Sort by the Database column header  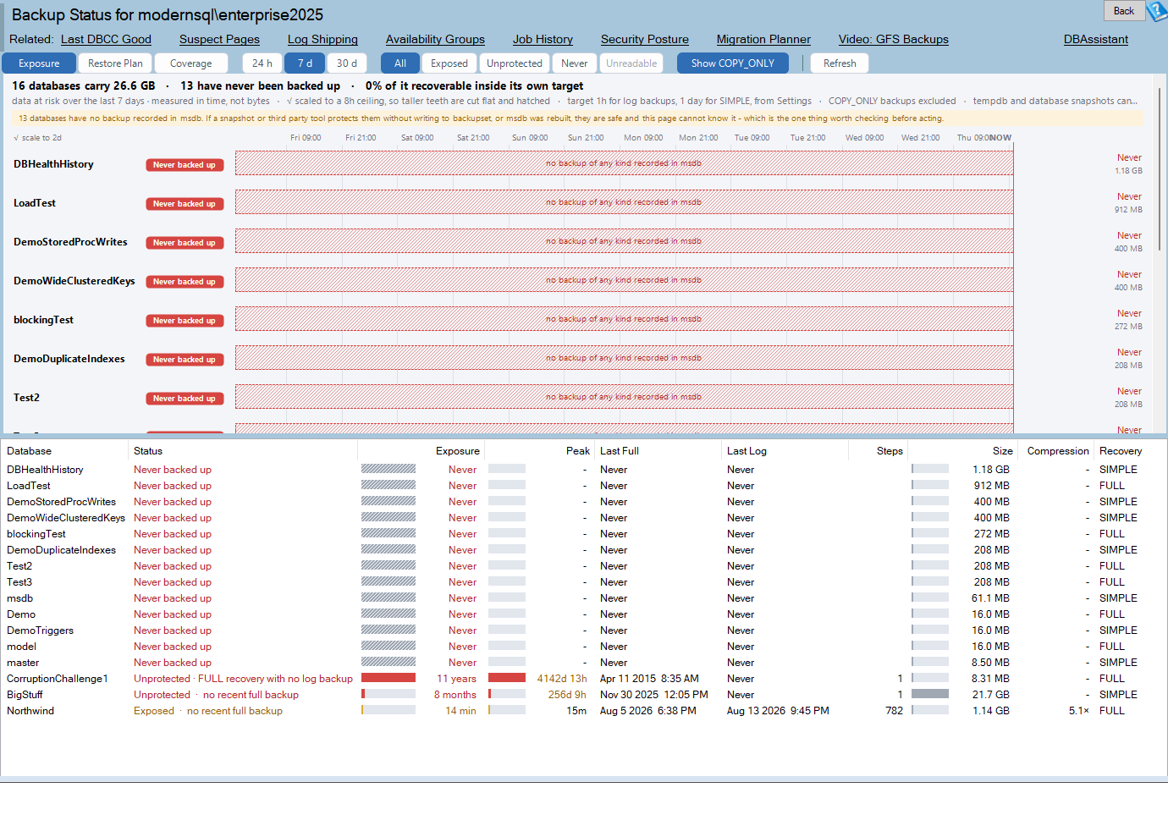[x=65, y=451]
